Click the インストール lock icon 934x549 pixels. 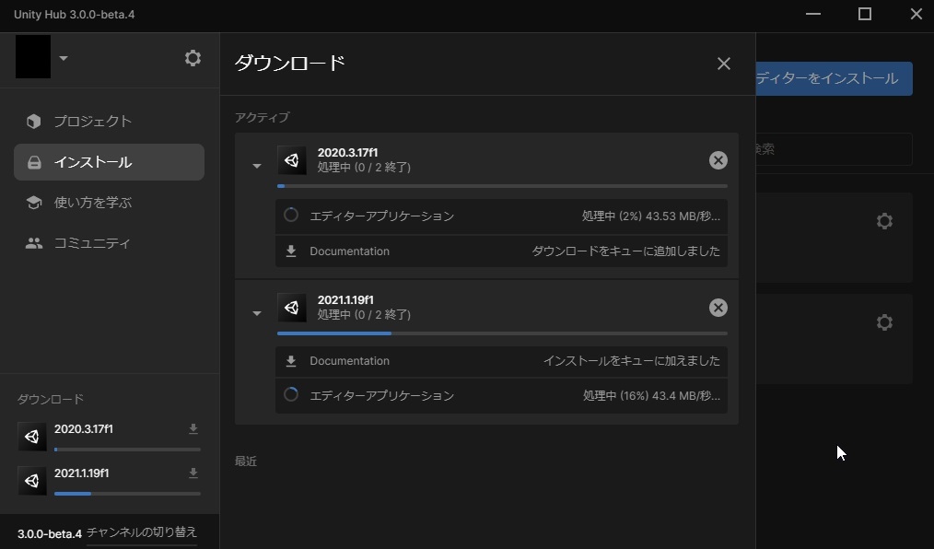click(34, 162)
